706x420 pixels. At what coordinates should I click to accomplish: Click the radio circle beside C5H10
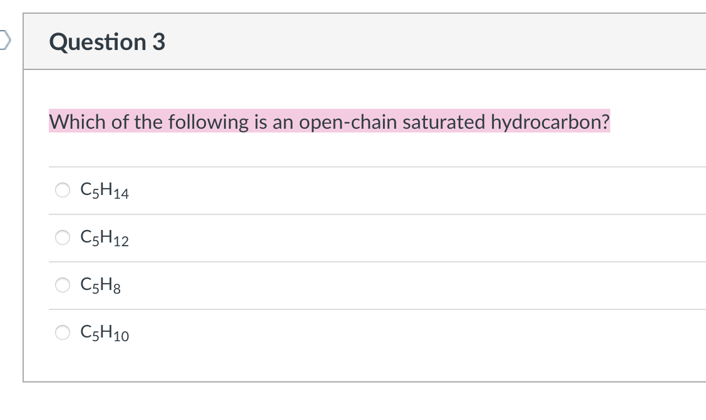click(62, 332)
